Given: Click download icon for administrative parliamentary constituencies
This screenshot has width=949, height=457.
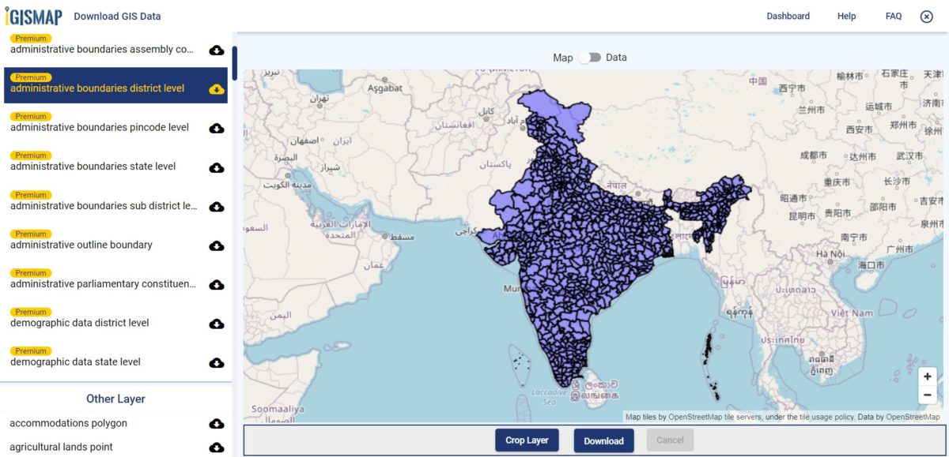Looking at the screenshot, I should coord(217,285).
